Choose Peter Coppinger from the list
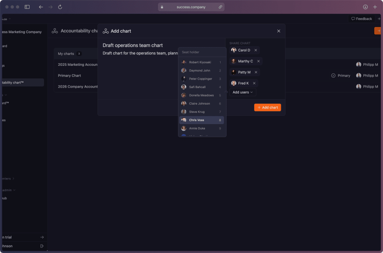Image resolution: width=383 pixels, height=253 pixels. 202,79
